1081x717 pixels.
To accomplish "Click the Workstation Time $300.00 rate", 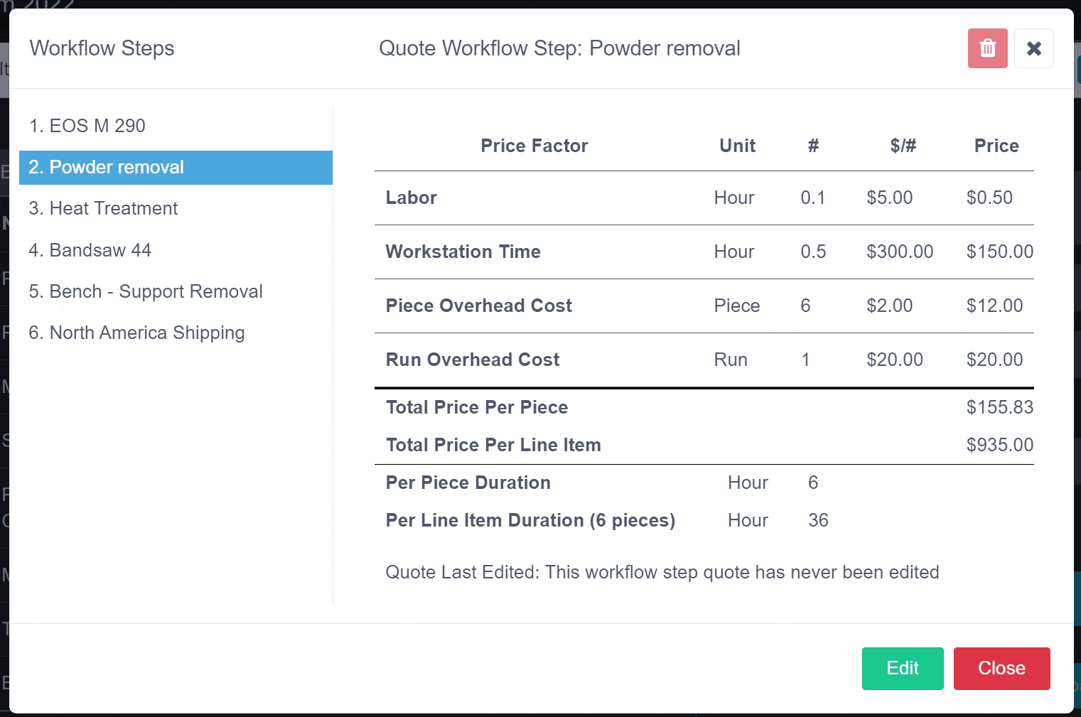I will [x=899, y=252].
